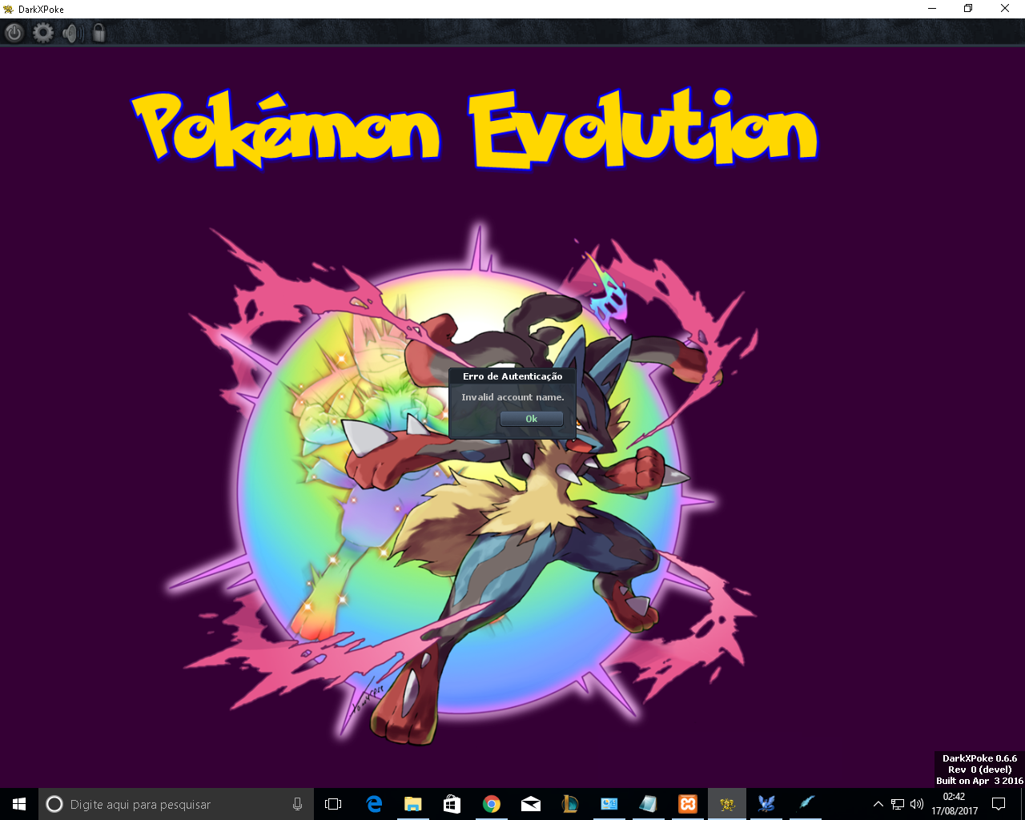The width and height of the screenshot is (1025, 820).
Task: Open League of Legends taskbar icon
Action: pos(570,804)
